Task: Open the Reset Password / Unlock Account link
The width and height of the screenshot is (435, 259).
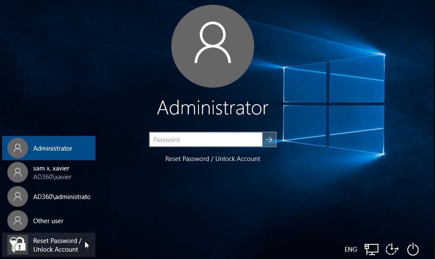Action: pos(212,158)
